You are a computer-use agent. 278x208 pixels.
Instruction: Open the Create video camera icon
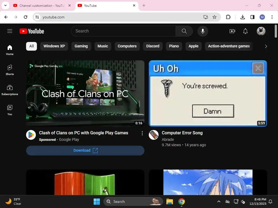[x=232, y=31]
